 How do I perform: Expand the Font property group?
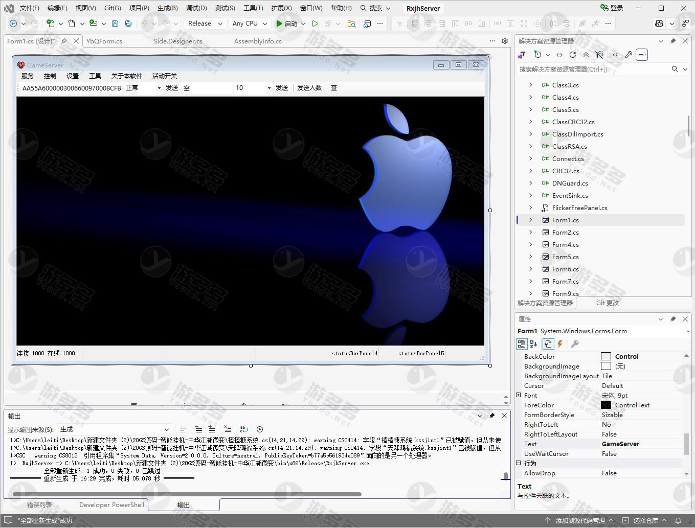click(519, 395)
